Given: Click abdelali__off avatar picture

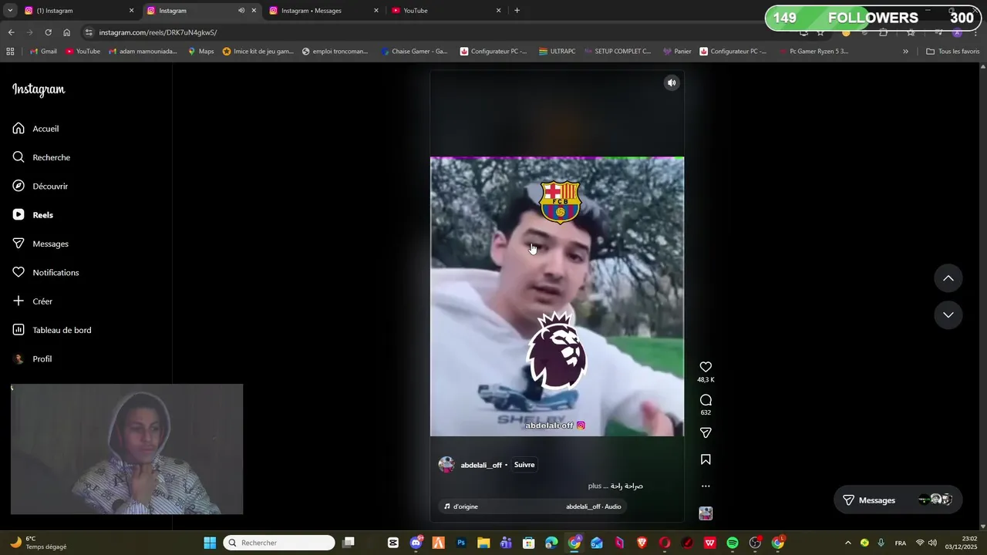Looking at the screenshot, I should 446,464.
